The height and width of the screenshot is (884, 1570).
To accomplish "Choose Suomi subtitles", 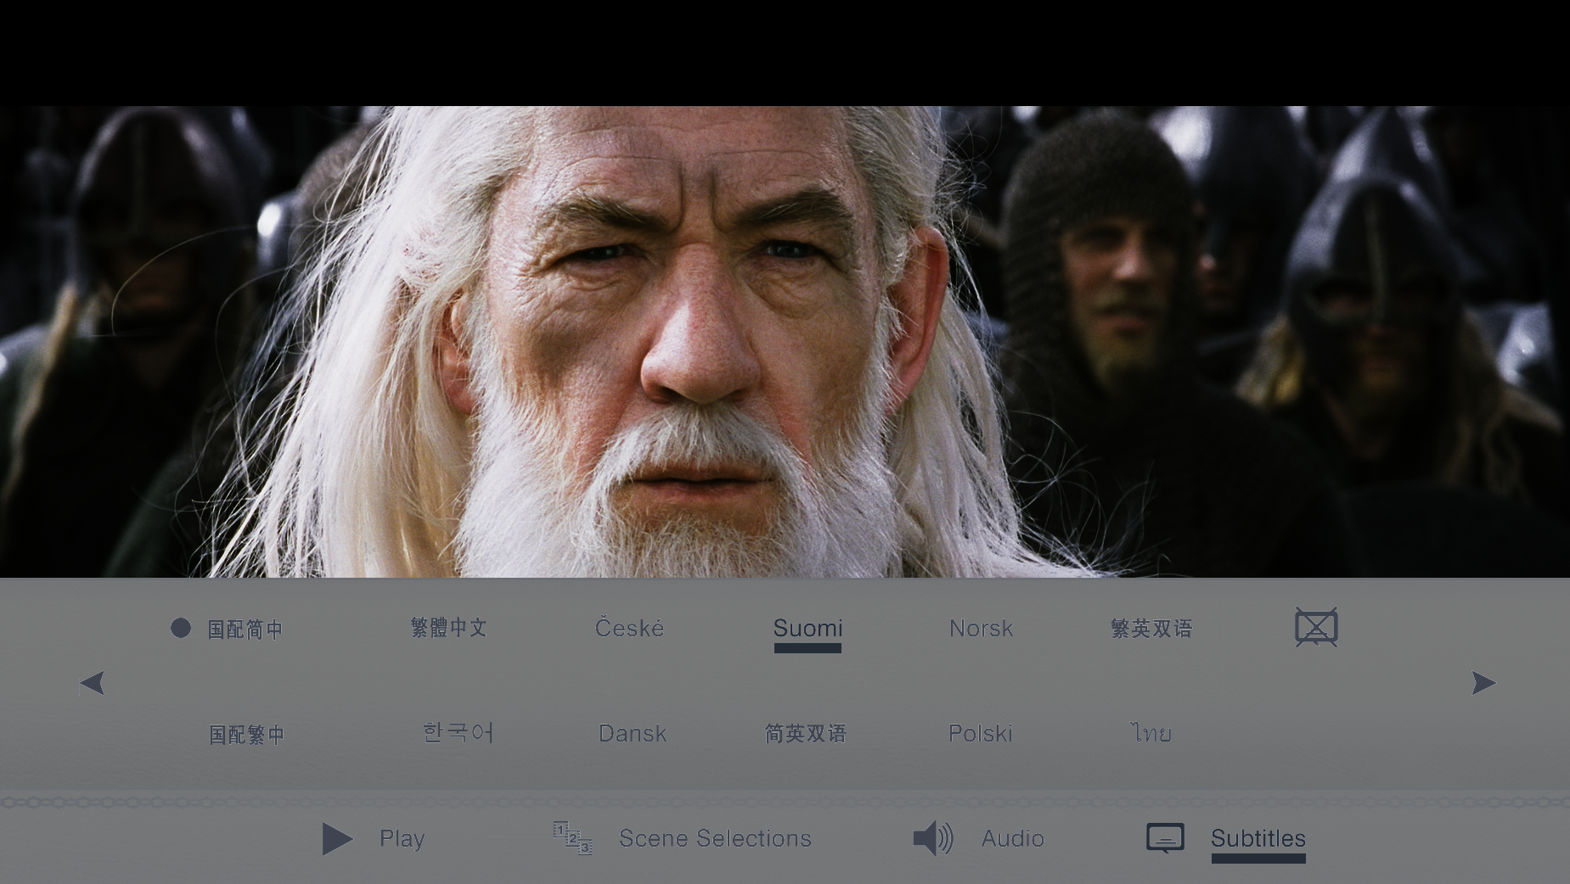I will (808, 629).
